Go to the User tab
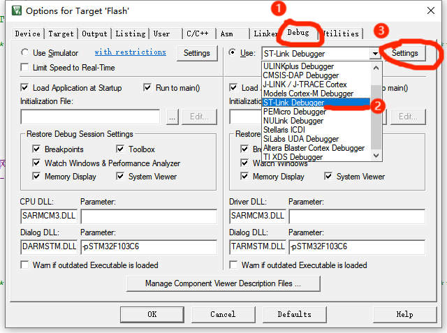 (166, 34)
